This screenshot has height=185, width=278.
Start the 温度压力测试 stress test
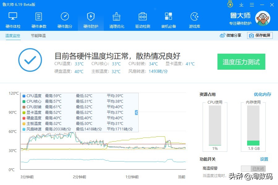pos(241,62)
